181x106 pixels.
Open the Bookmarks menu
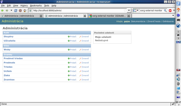(36, 6)
